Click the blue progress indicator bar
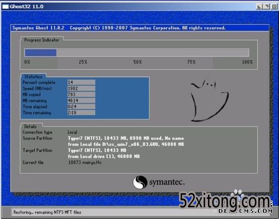The image size is (279, 219). (x=41, y=52)
